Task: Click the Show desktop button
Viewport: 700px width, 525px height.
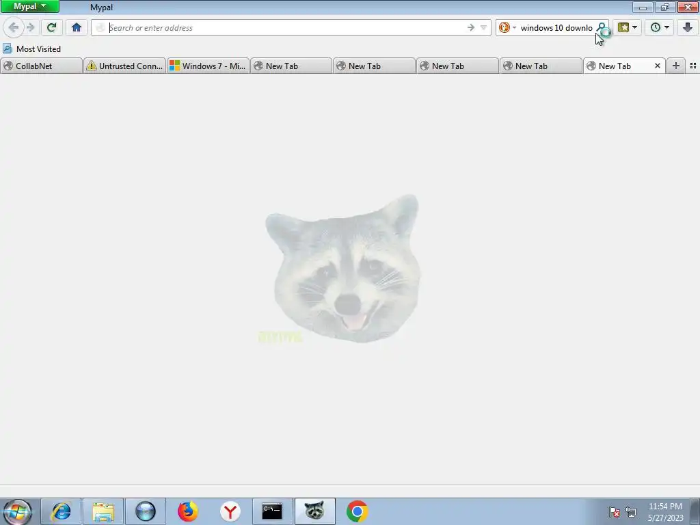Action: pos(696,511)
